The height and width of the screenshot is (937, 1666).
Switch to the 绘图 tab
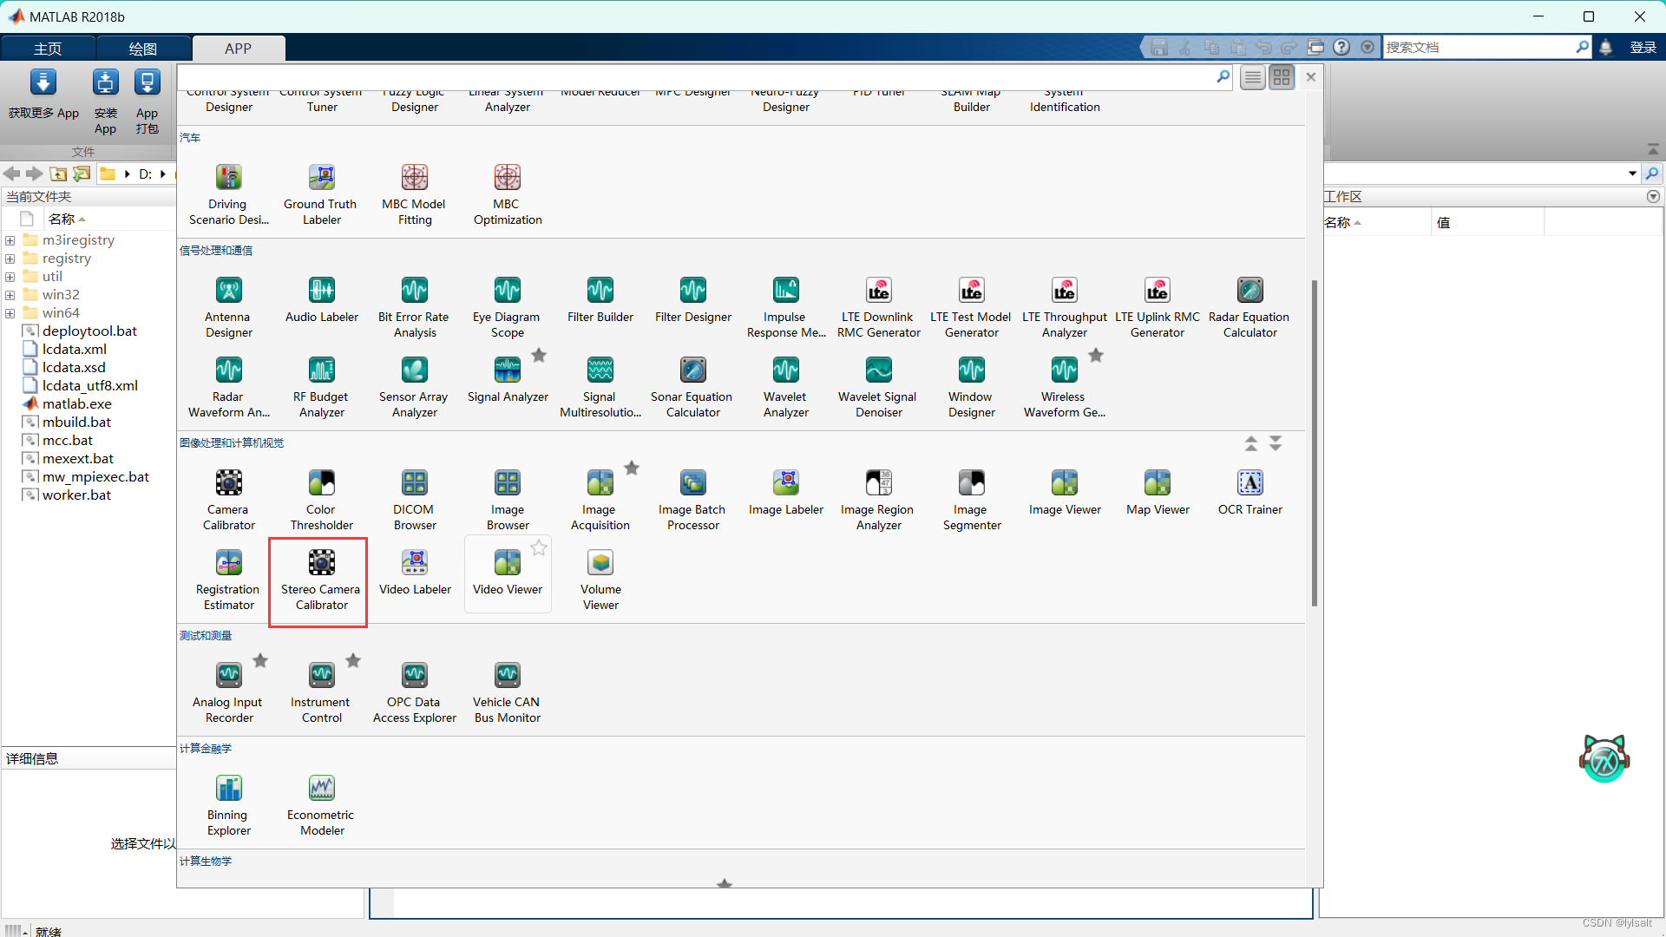click(x=143, y=49)
